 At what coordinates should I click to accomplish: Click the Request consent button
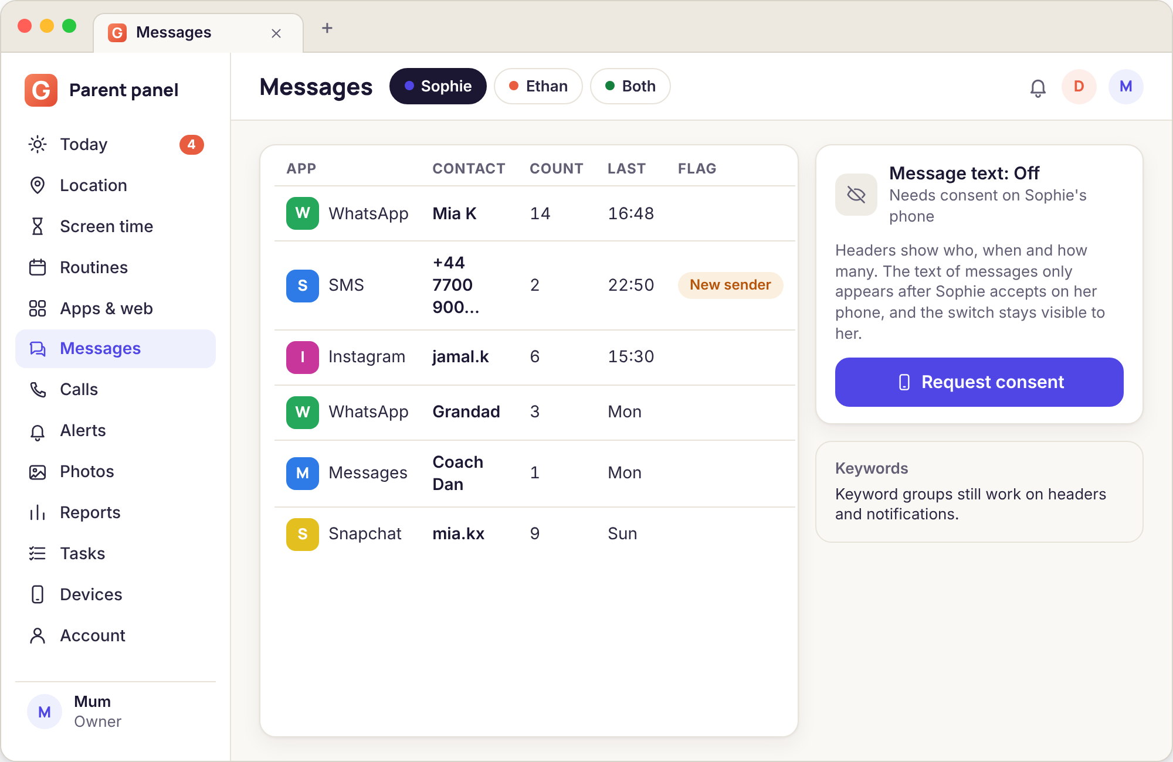979,382
